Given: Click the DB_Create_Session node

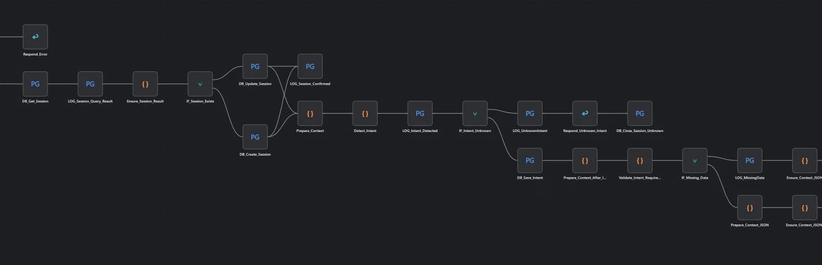Looking at the screenshot, I should click(255, 137).
